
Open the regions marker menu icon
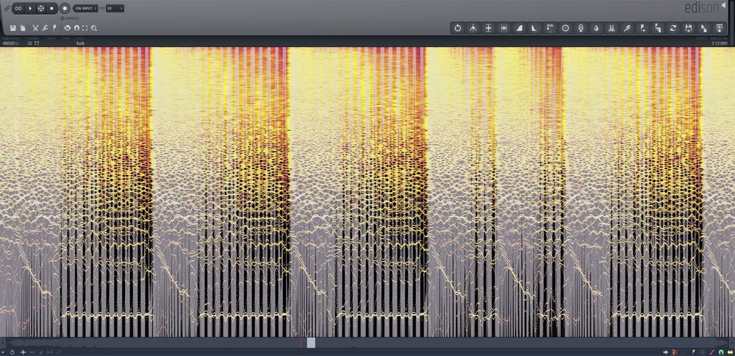[54, 28]
